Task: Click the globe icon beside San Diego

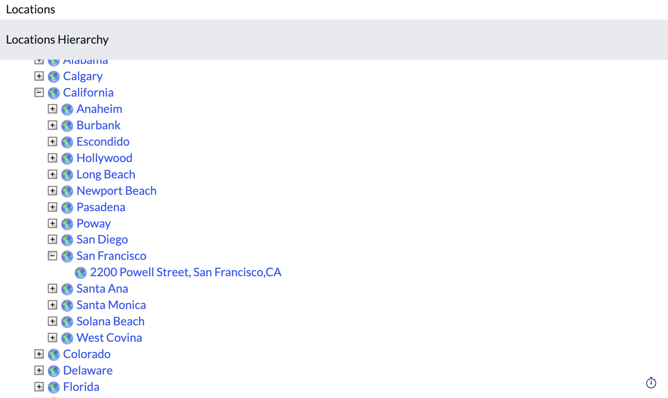Action: click(67, 240)
